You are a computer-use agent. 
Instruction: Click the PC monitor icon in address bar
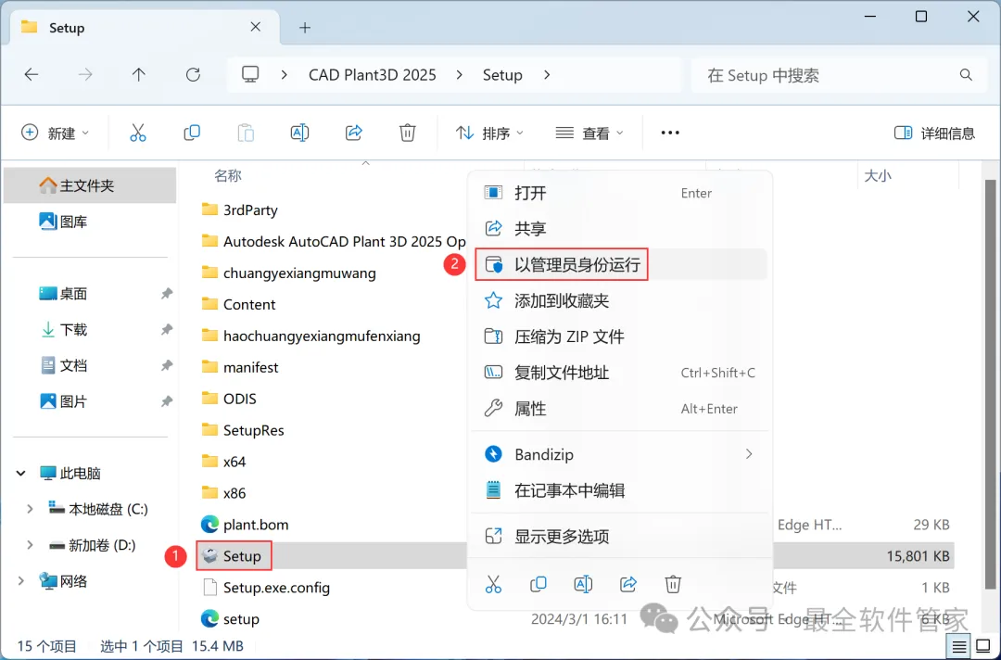250,75
